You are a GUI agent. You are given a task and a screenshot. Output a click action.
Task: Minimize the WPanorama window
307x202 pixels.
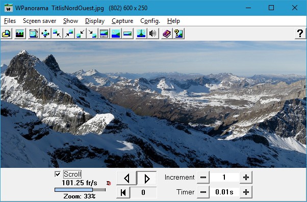[248, 8]
